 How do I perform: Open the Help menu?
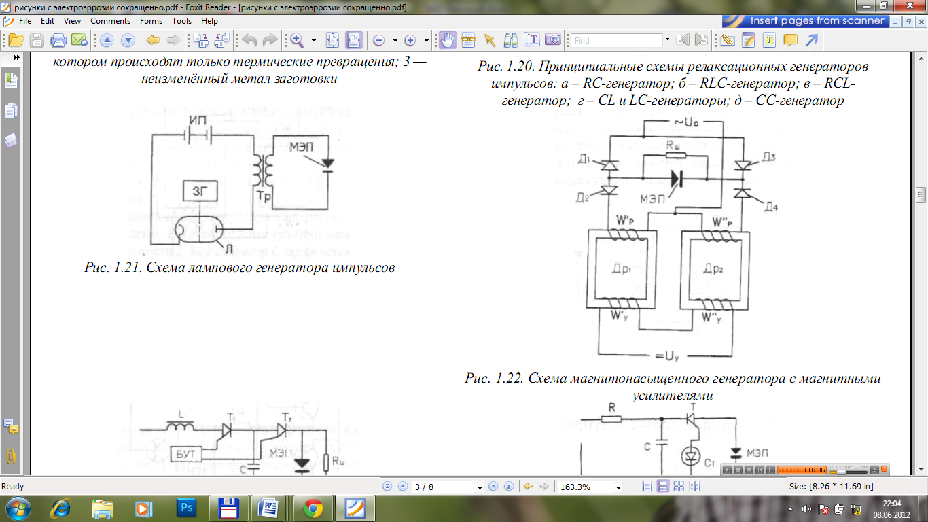(209, 21)
